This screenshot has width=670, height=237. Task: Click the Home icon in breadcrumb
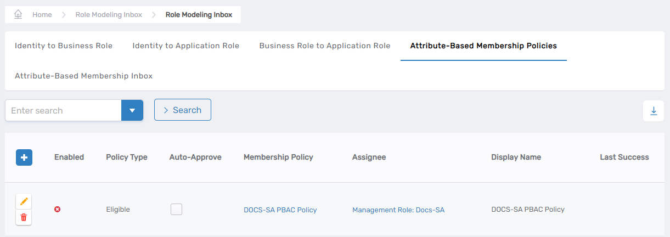tap(18, 15)
